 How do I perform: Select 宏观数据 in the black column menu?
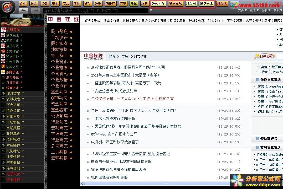point(59,158)
